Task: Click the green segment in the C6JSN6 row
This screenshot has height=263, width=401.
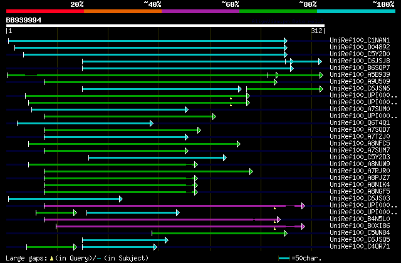Action: 284,89
